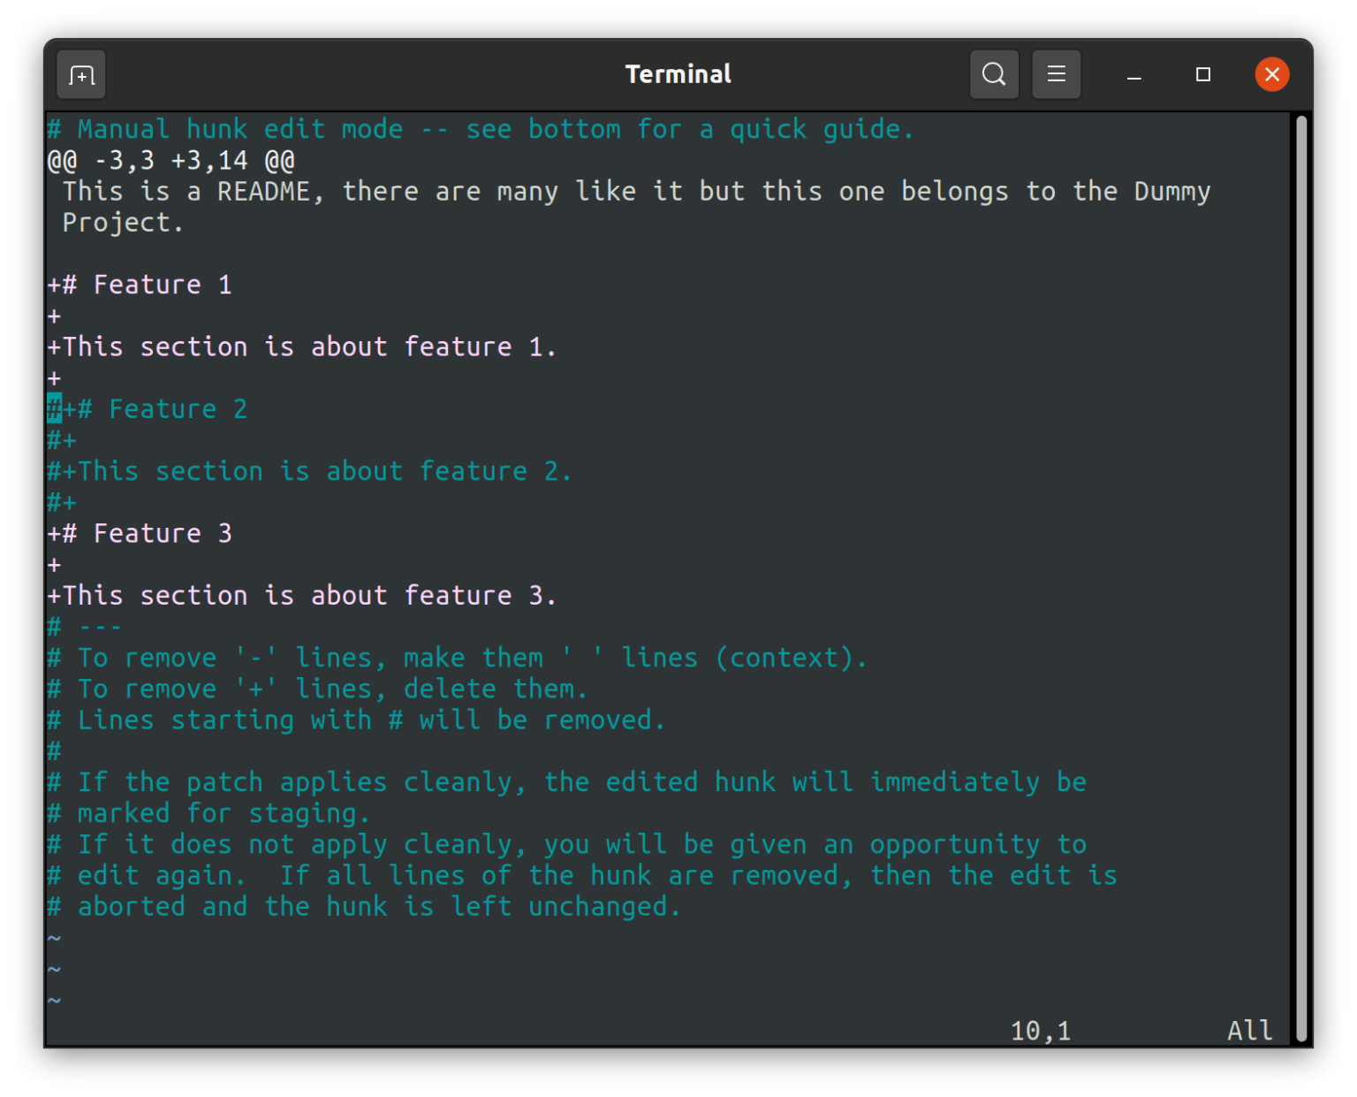Open the terminal search icon
Viewport: 1357px width, 1097px height.
coord(994,74)
